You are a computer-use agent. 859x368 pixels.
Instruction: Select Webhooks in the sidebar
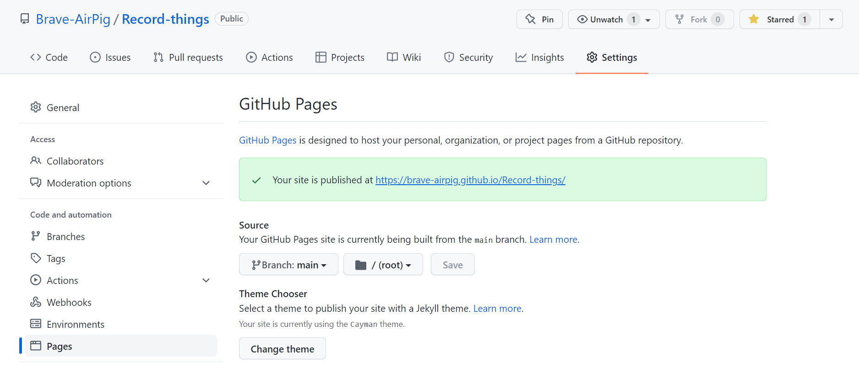[x=121, y=302]
